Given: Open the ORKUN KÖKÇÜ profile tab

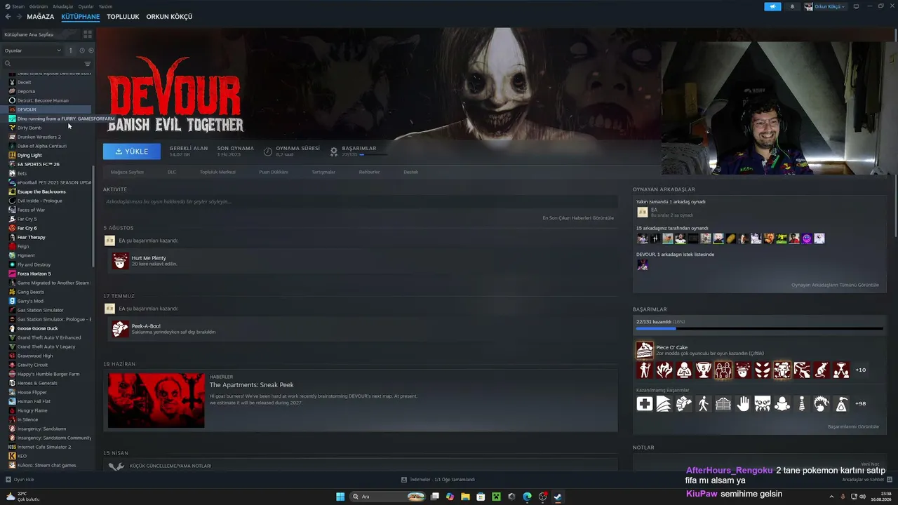Looking at the screenshot, I should (169, 17).
